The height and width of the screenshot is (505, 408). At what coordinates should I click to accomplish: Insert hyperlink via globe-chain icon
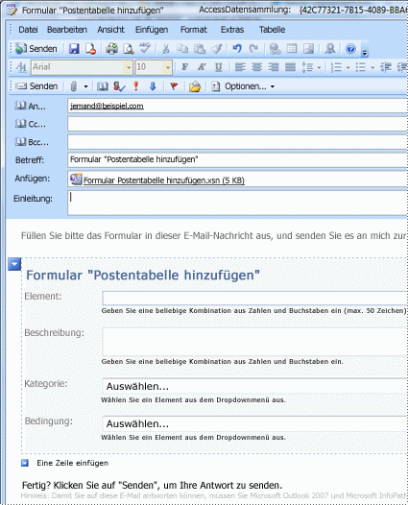coord(275,49)
